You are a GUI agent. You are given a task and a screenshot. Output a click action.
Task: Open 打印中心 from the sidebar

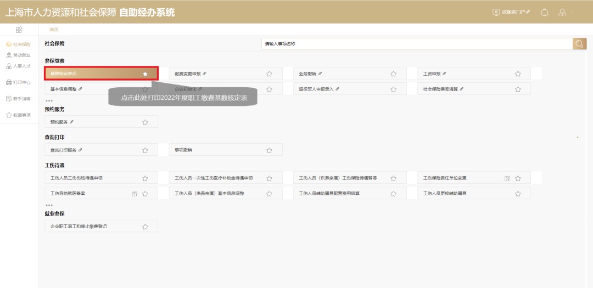[19, 82]
